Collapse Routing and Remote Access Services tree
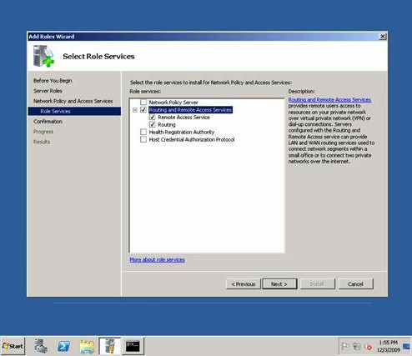The width and height of the screenshot is (412, 356). tap(135, 110)
